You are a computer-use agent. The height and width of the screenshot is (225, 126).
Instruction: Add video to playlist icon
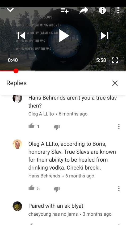[x=64, y=11]
